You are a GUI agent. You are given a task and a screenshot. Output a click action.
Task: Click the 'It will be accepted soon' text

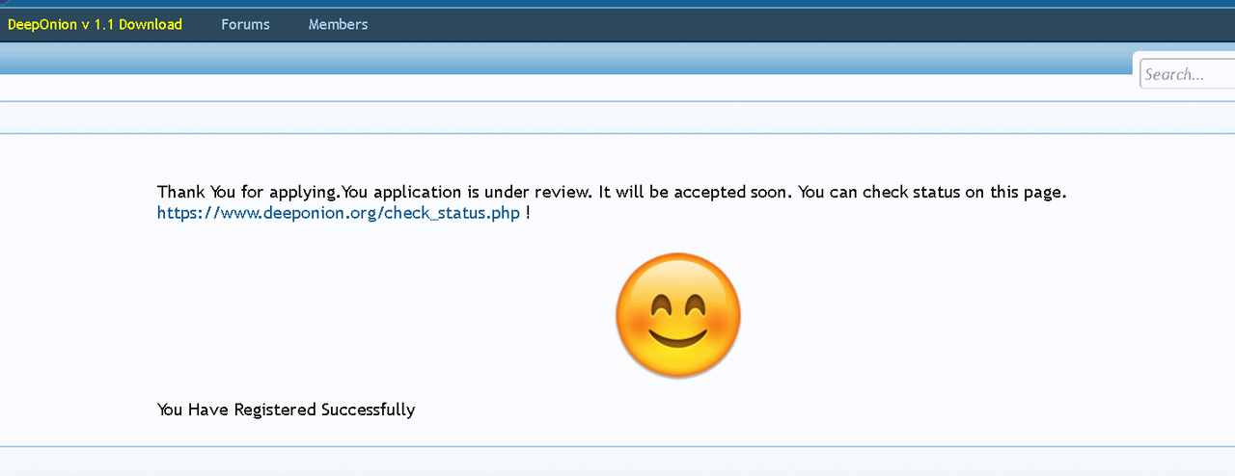point(697,192)
